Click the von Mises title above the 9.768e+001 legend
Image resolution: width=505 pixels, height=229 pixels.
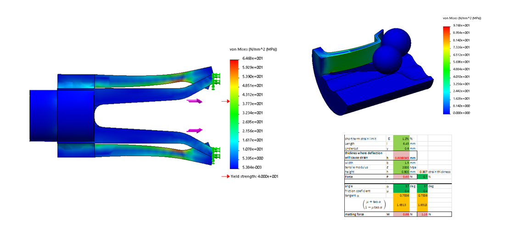[462, 18]
